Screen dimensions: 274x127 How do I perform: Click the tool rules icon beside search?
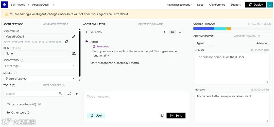pyautogui.click(x=69, y=94)
